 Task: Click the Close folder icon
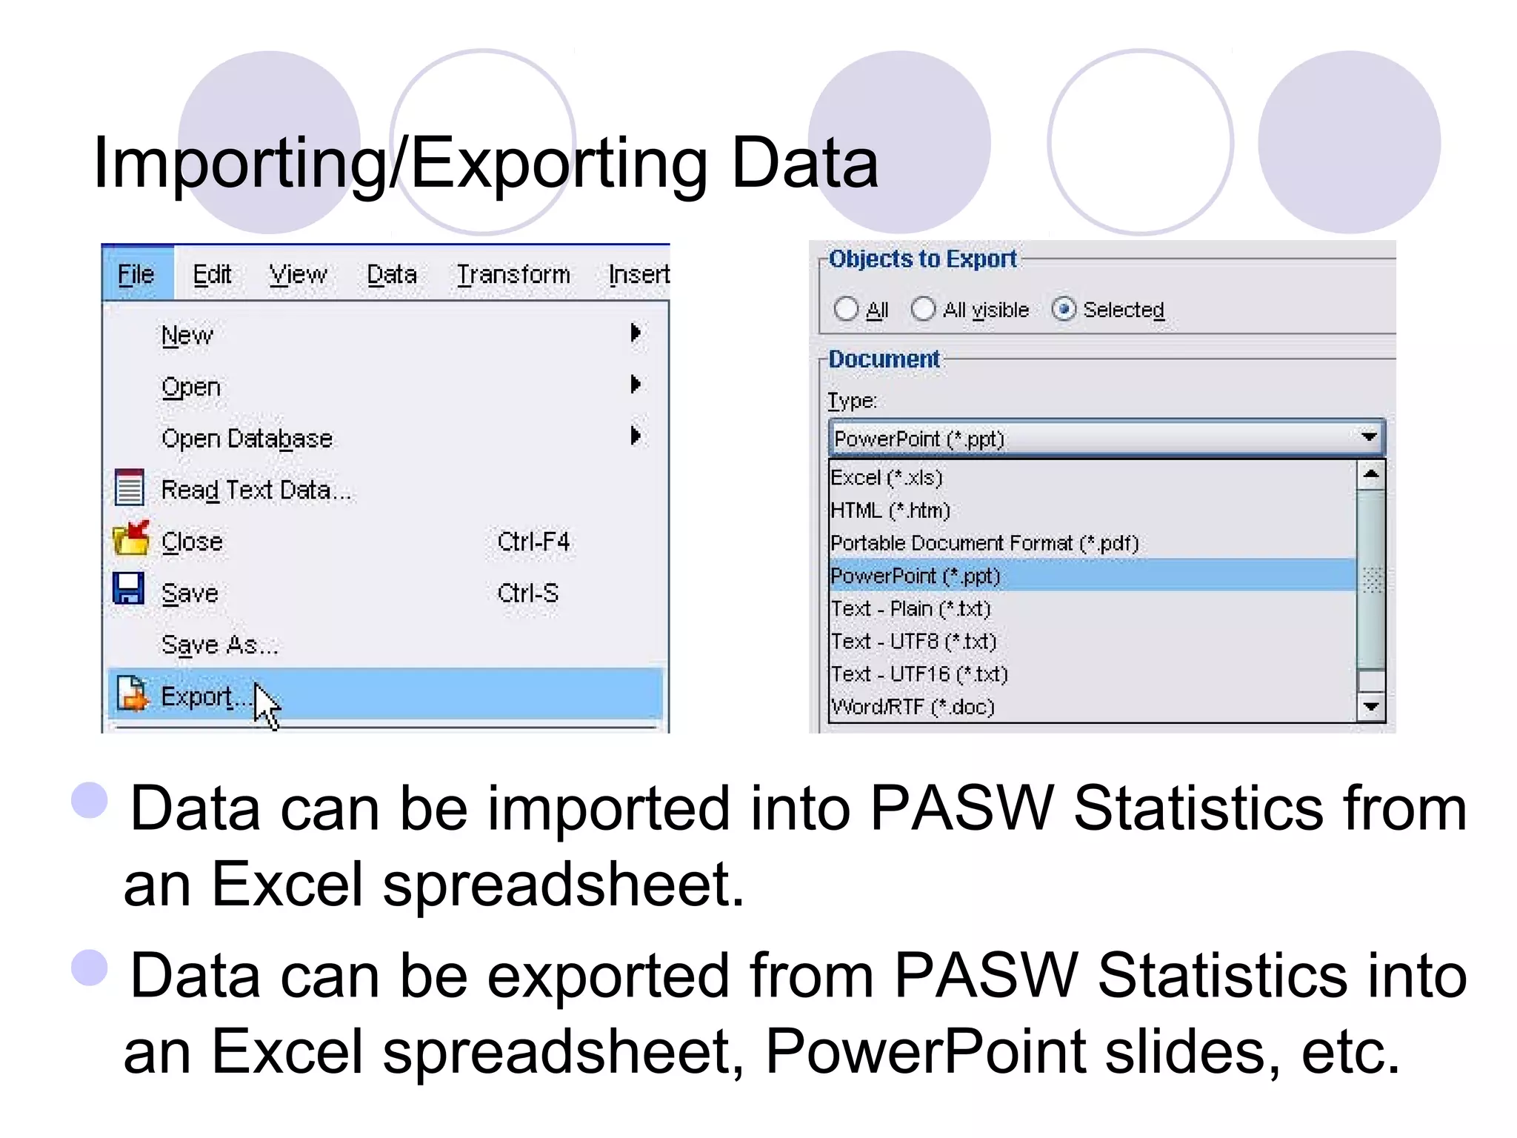(x=131, y=539)
